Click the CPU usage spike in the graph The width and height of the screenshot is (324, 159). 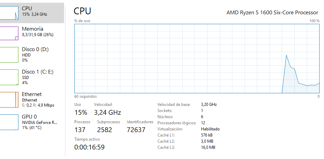click(x=287, y=55)
